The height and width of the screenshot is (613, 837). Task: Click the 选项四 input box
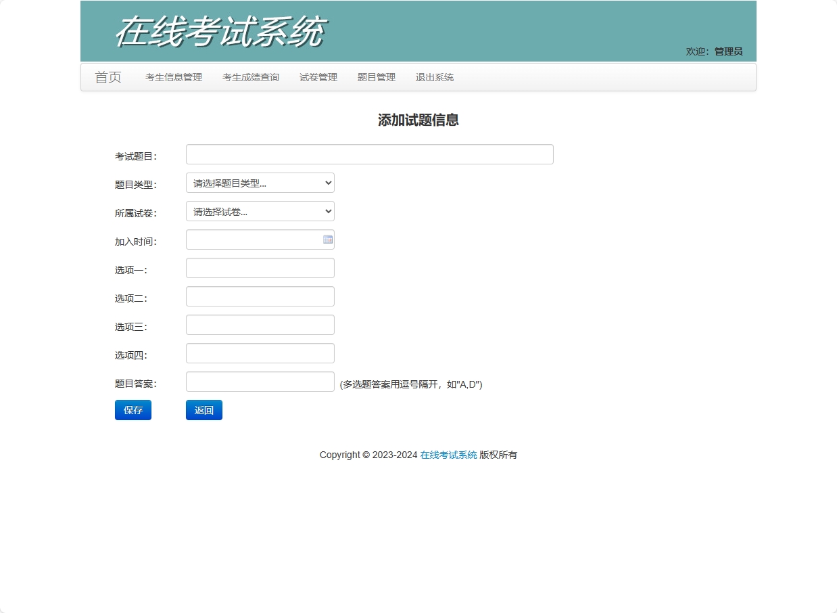(260, 353)
